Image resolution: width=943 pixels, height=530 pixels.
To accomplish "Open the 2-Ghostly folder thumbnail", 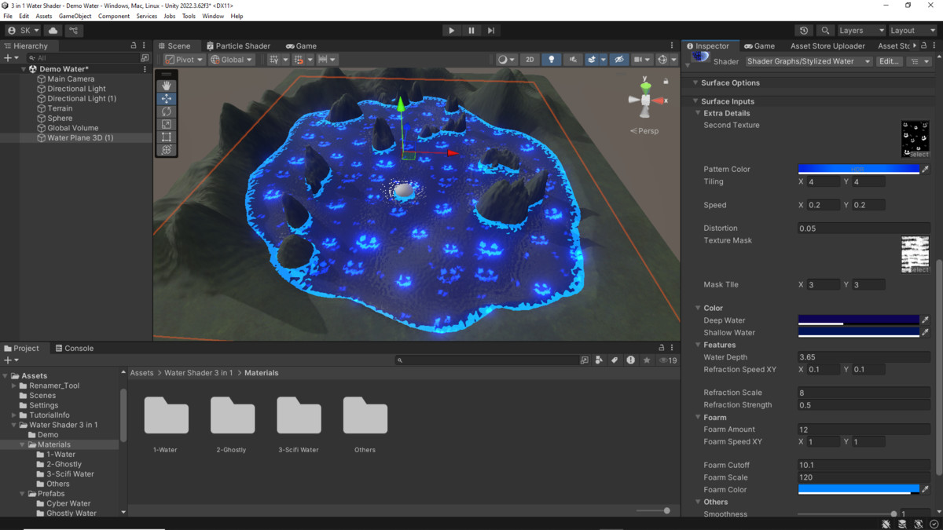I will pyautogui.click(x=233, y=415).
